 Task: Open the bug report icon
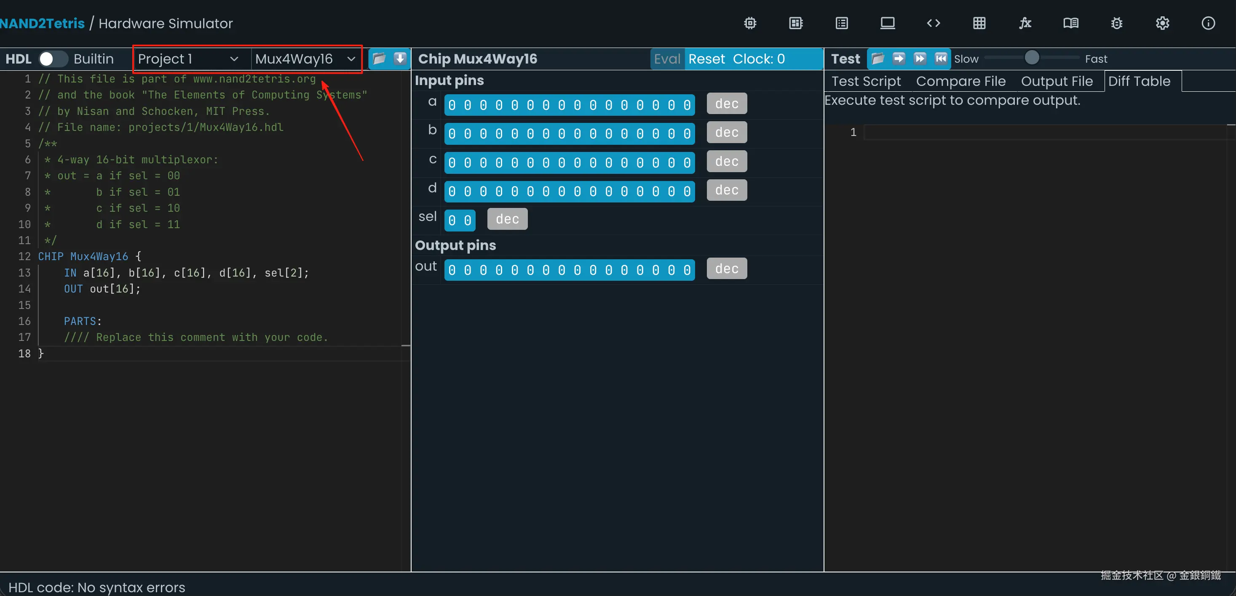click(1116, 23)
